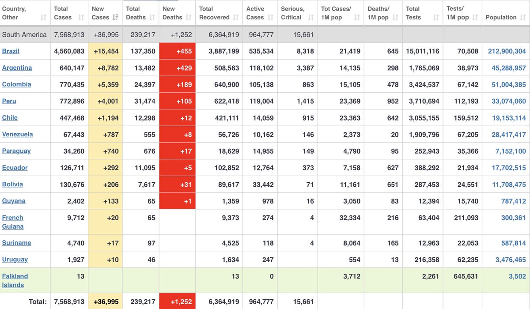The height and width of the screenshot is (309, 530).
Task: Open the Suriname country link
Action: coord(16,243)
